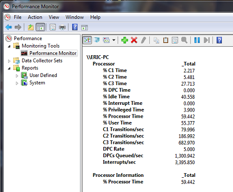Click the MMC icon left of File menu
This screenshot has width=233, height=192.
tap(8, 17)
